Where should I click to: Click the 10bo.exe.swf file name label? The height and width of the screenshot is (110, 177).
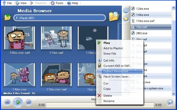click(20, 53)
